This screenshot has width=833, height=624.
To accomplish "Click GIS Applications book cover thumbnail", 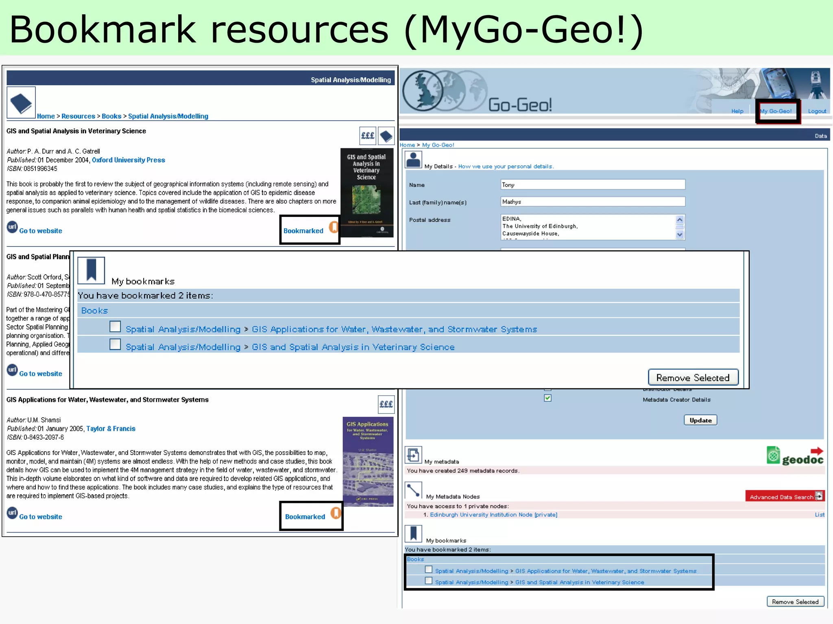I will click(368, 461).
